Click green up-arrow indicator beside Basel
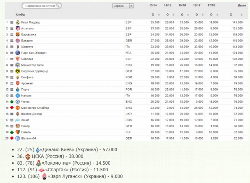The image size is (250, 183). [x=12, y=132]
